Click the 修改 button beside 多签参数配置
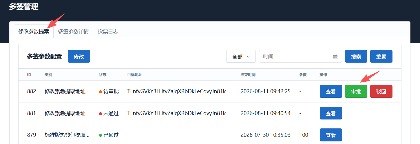The image size is (420, 144). [x=79, y=56]
